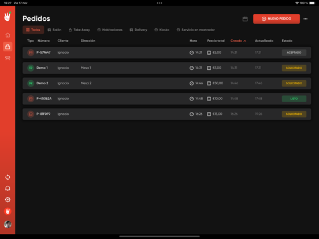This screenshot has width=319, height=239.
Task: Click price icon next to €15,00
Action: [x=209, y=114]
